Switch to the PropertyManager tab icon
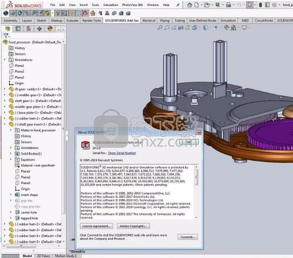The width and height of the screenshot is (293, 258). (18, 29)
